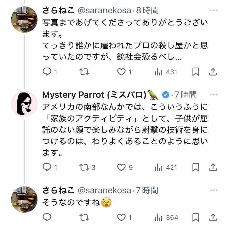The width and height of the screenshot is (230, 229).
Task: Open @saranekosa handle in first tweet
Action: pyautogui.click(x=104, y=11)
